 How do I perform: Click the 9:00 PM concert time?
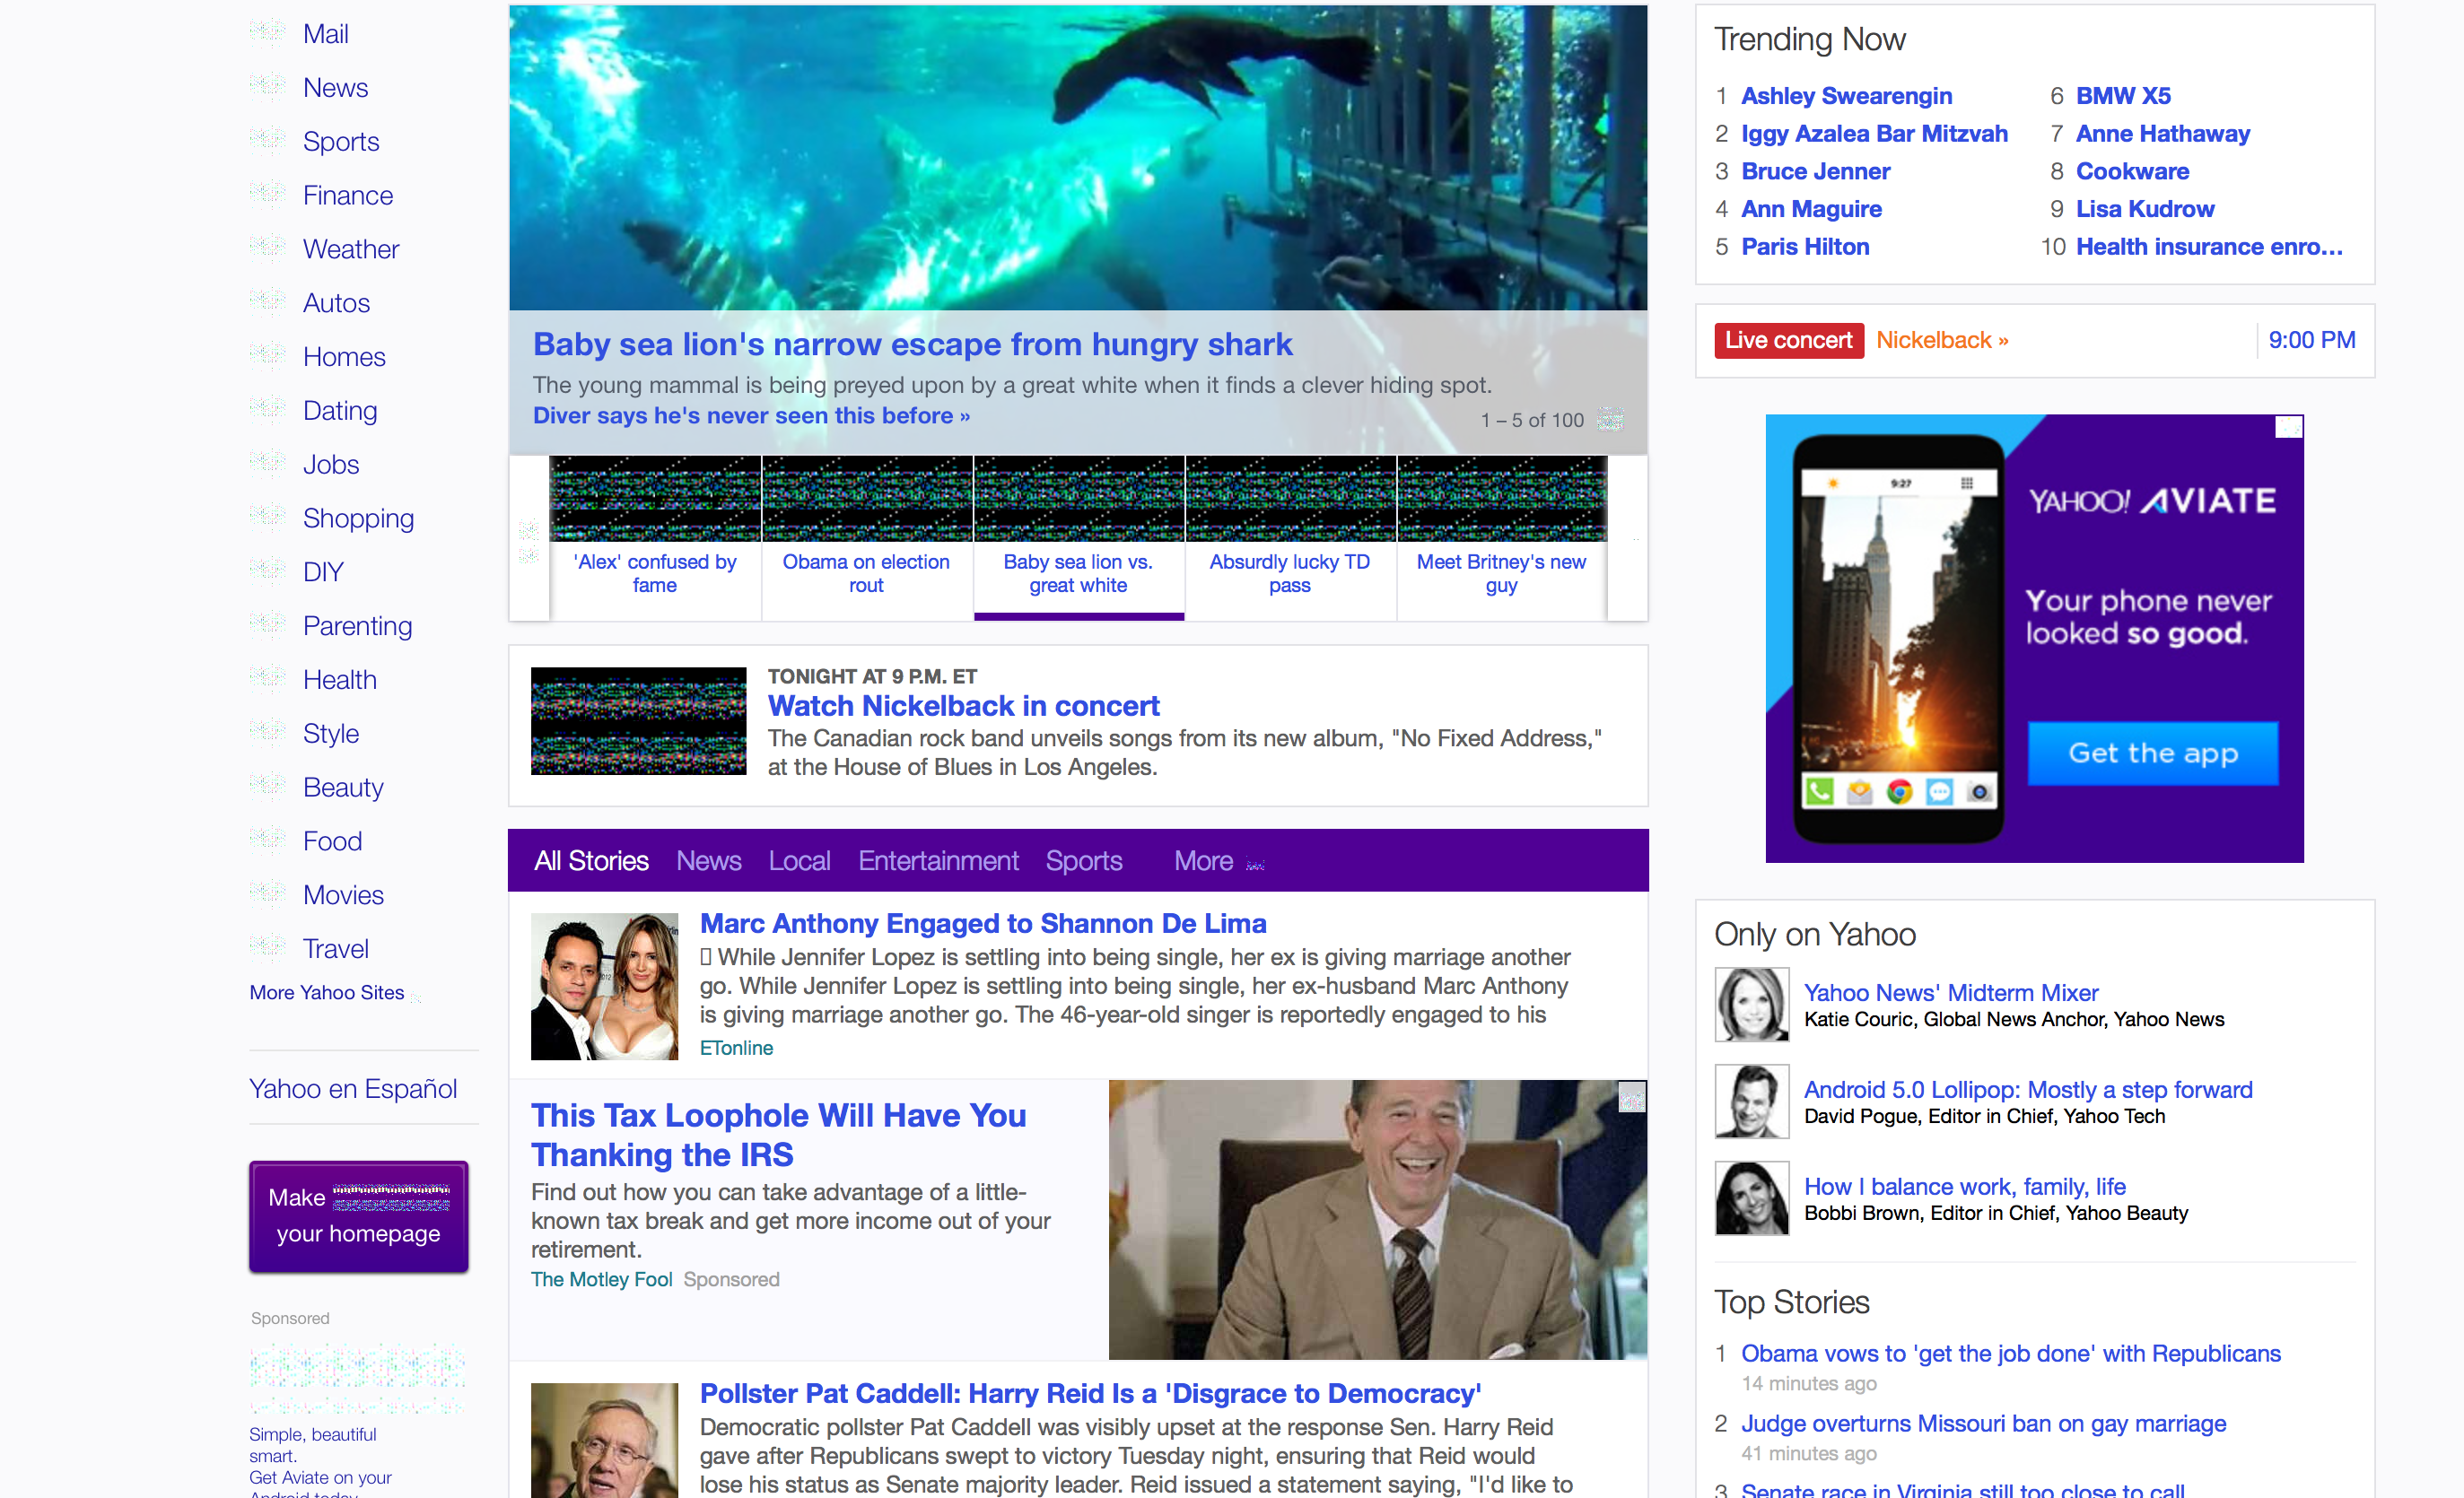tap(2311, 340)
